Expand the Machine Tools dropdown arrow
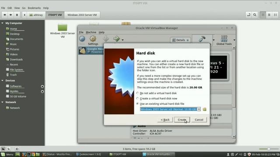 (x=214, y=40)
